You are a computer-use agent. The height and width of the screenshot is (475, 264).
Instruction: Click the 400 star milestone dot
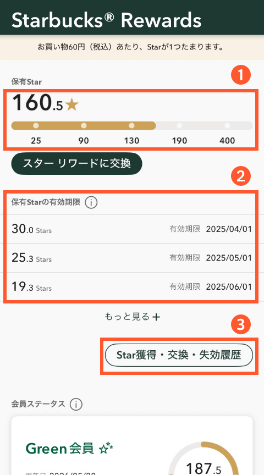pos(227,125)
